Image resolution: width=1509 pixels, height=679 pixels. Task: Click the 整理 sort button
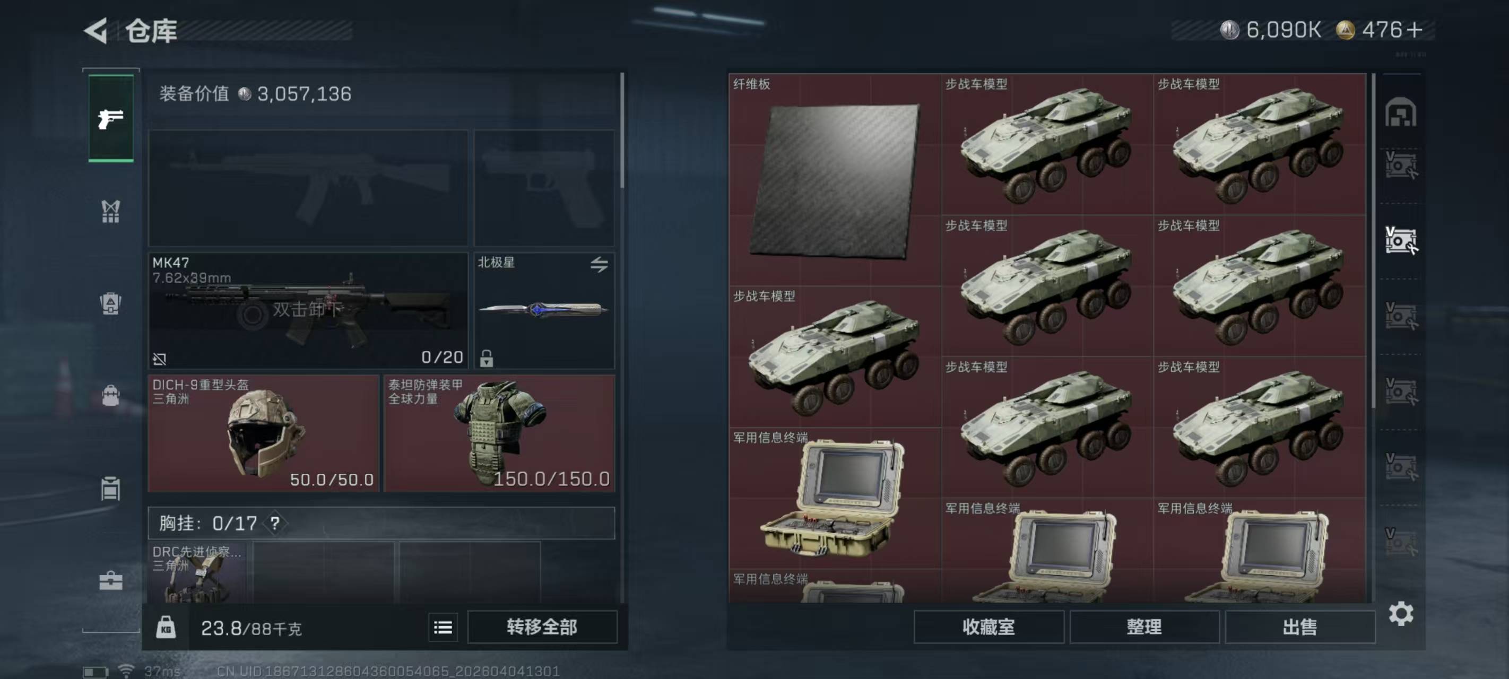pyautogui.click(x=1144, y=627)
